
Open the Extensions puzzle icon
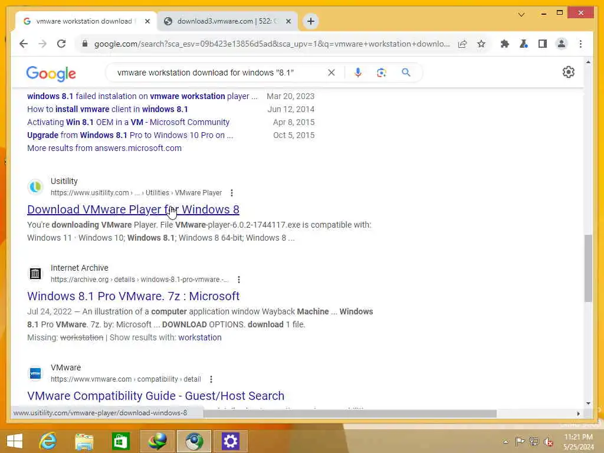pos(504,44)
